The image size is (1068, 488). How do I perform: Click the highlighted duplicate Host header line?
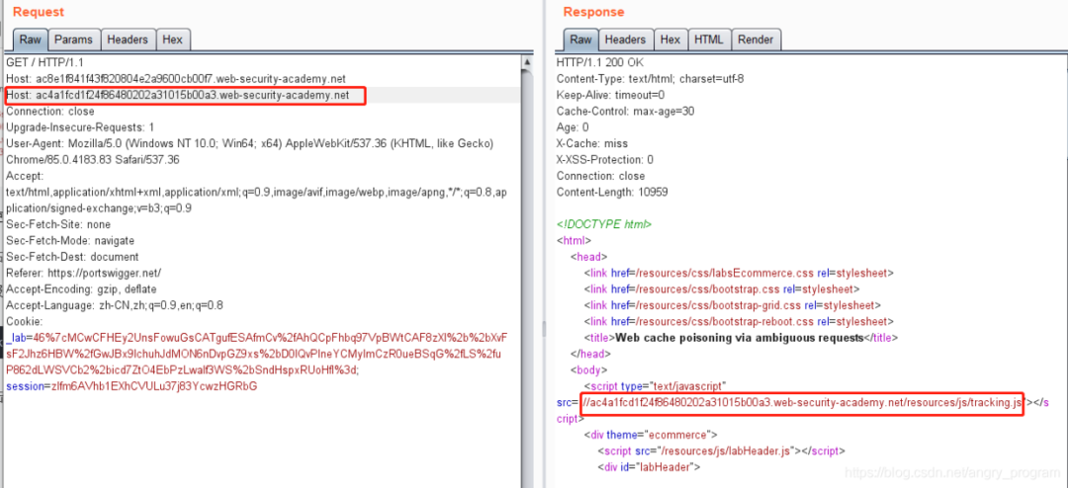186,96
